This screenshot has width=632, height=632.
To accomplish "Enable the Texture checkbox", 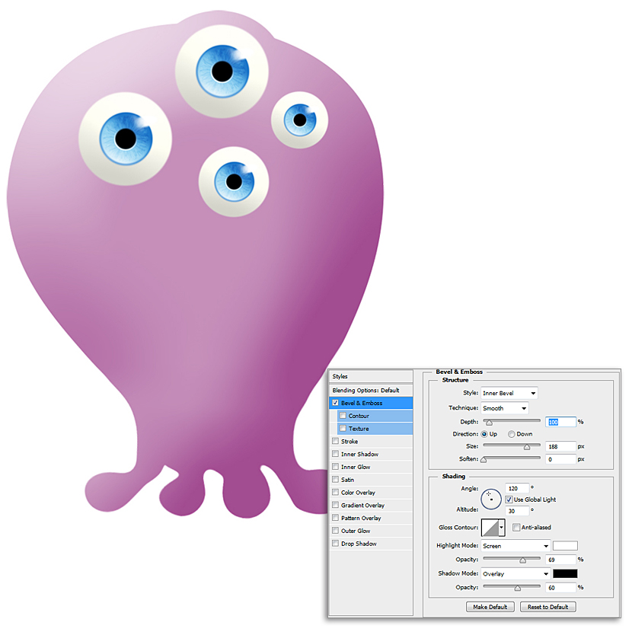I will pos(343,429).
